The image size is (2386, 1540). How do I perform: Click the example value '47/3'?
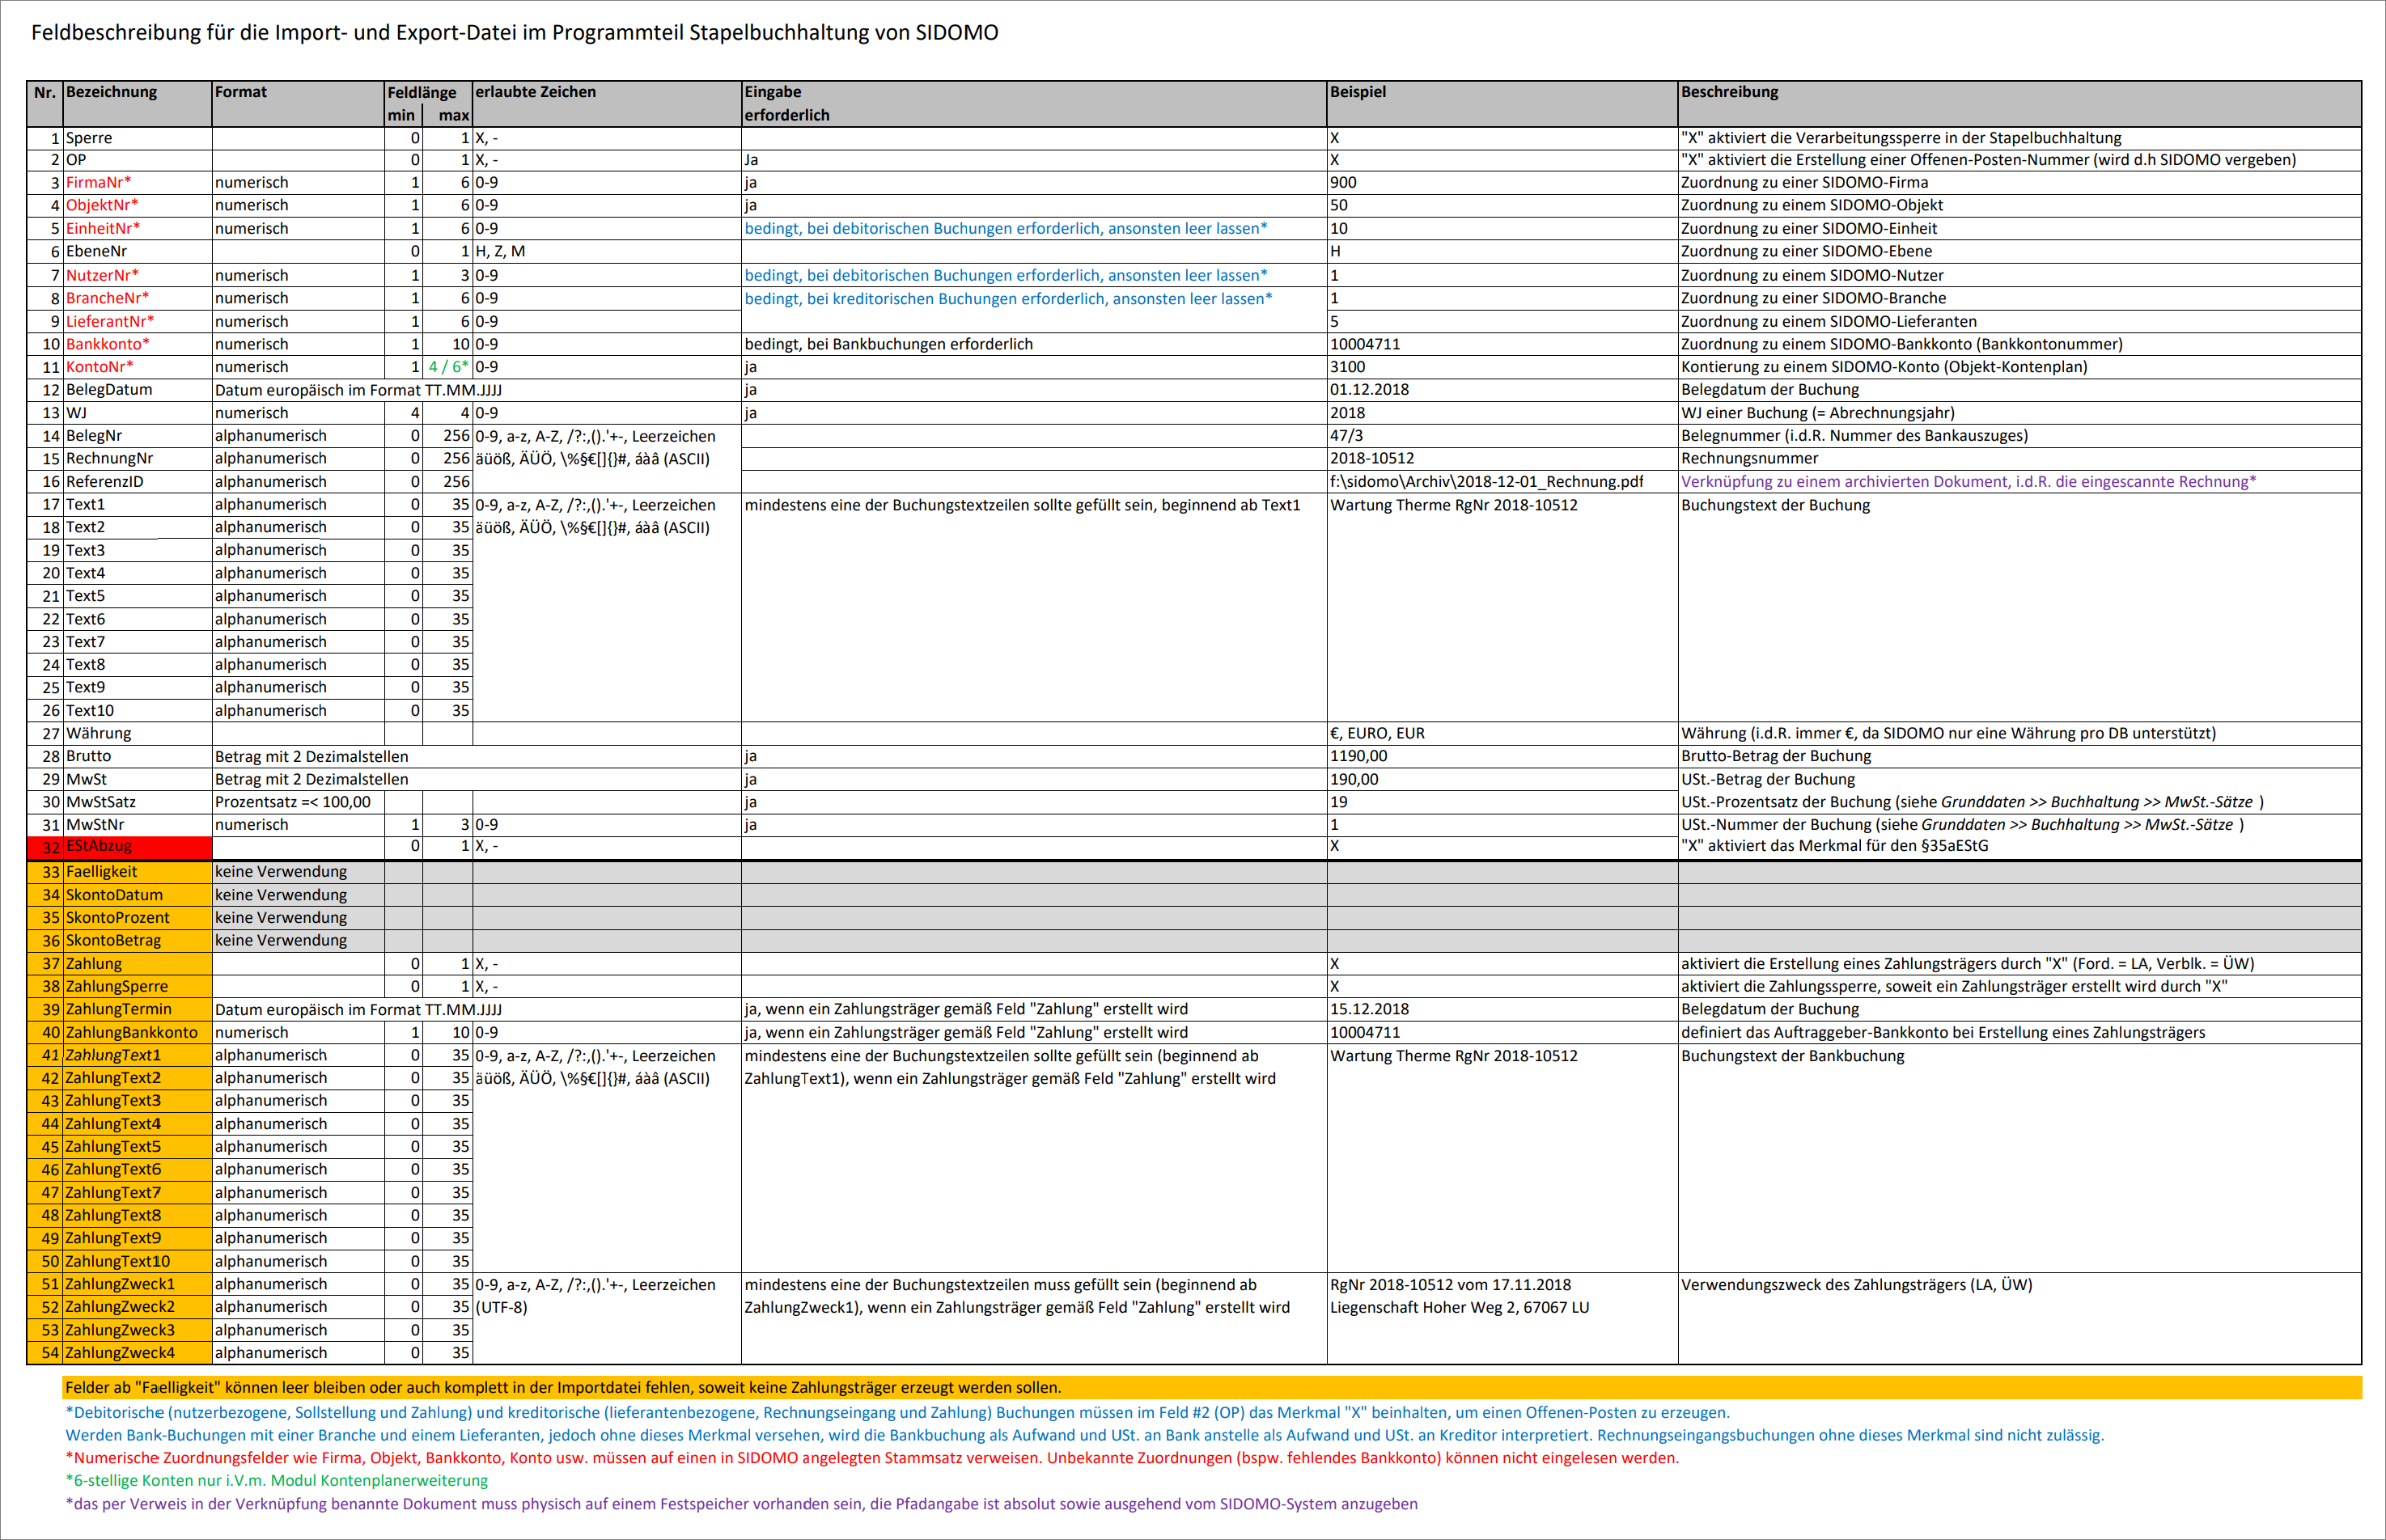pyautogui.click(x=1346, y=436)
